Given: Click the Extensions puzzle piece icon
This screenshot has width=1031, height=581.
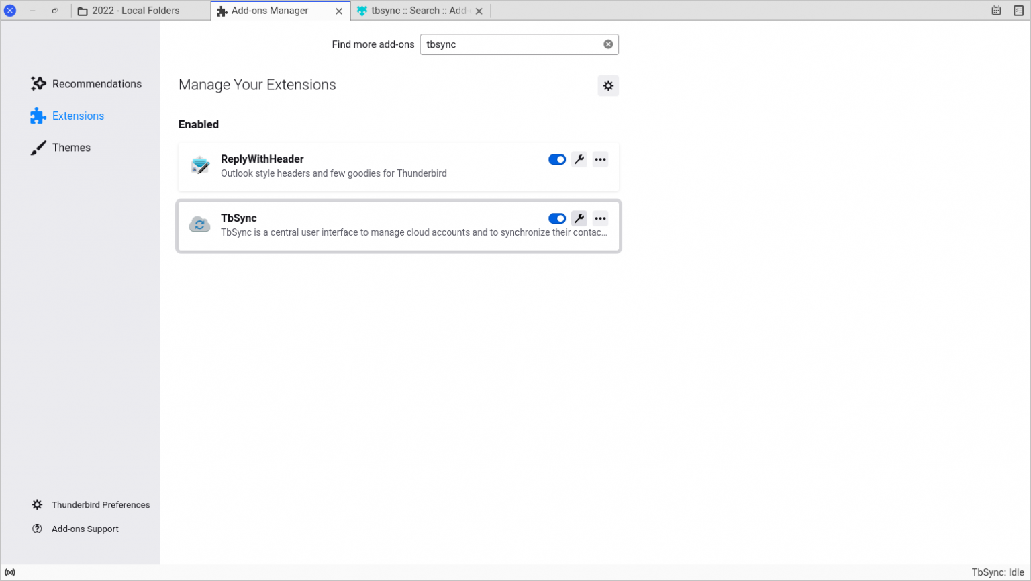Looking at the screenshot, I should [x=38, y=116].
